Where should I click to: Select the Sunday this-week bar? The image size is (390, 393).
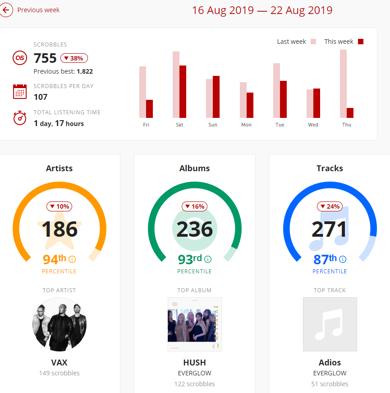click(216, 97)
